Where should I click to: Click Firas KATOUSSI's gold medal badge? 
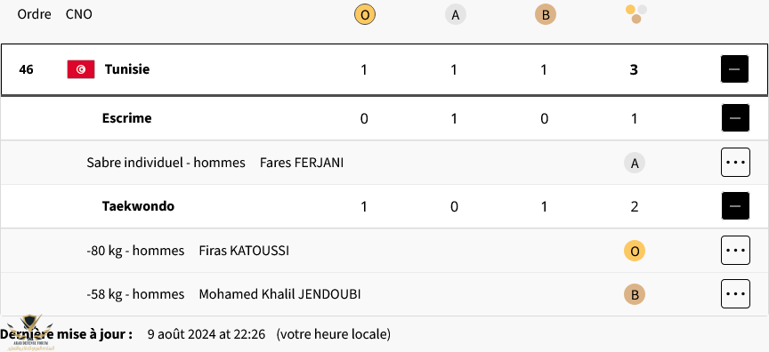(635, 252)
